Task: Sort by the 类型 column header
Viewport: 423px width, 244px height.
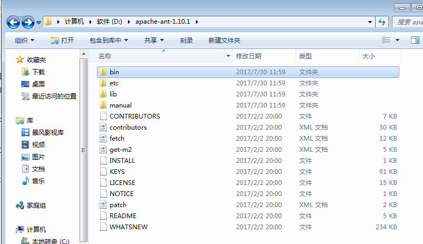Action: pos(327,56)
